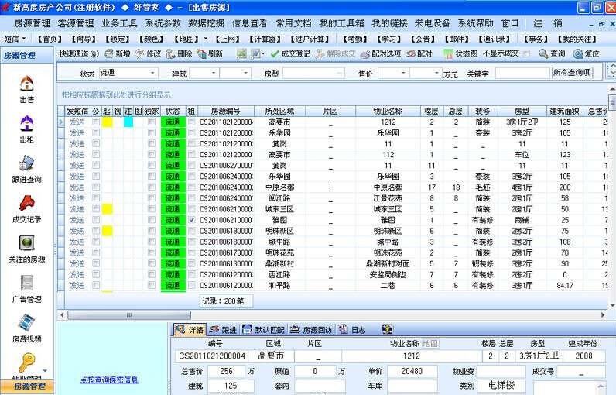Open the 出售 sidebar icon

[27, 88]
